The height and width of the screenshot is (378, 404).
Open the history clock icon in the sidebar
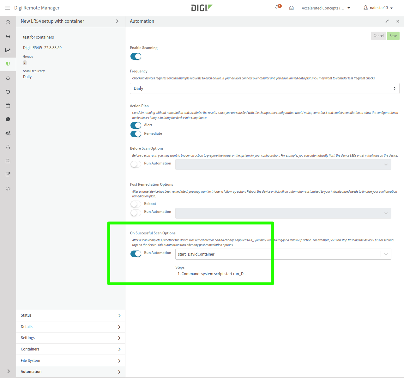(x=8, y=92)
